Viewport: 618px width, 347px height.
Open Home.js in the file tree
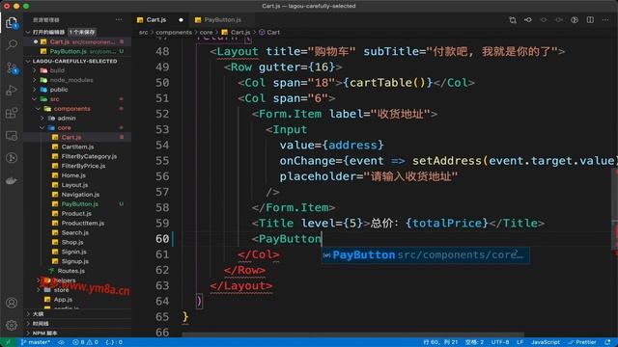coord(73,175)
